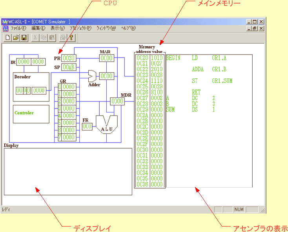The width and height of the screenshot is (288, 232).
Task: Click the PR register value 0020
Action: [68, 58]
